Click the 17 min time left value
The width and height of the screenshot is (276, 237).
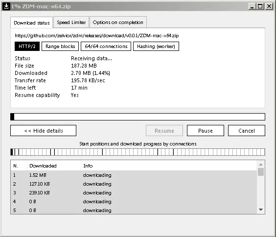(x=79, y=88)
